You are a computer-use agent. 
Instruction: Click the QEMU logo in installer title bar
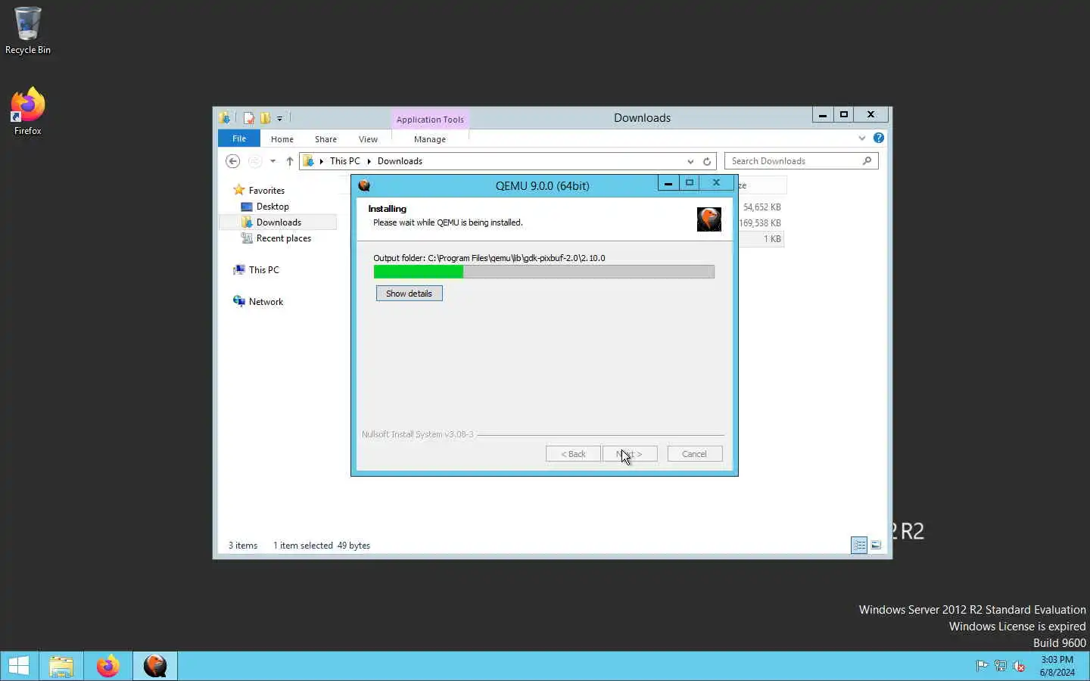click(364, 185)
